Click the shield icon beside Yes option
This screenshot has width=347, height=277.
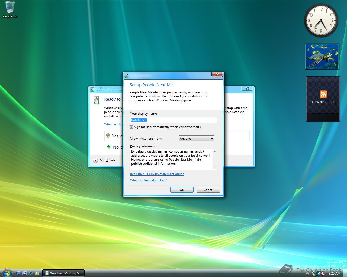click(x=108, y=136)
